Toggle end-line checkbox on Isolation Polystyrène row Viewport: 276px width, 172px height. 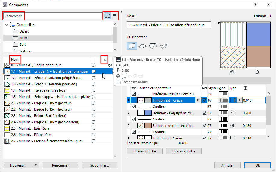point(204,113)
